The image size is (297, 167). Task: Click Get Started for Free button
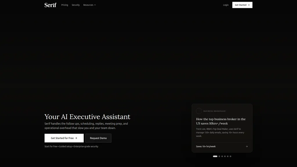click(x=64, y=138)
